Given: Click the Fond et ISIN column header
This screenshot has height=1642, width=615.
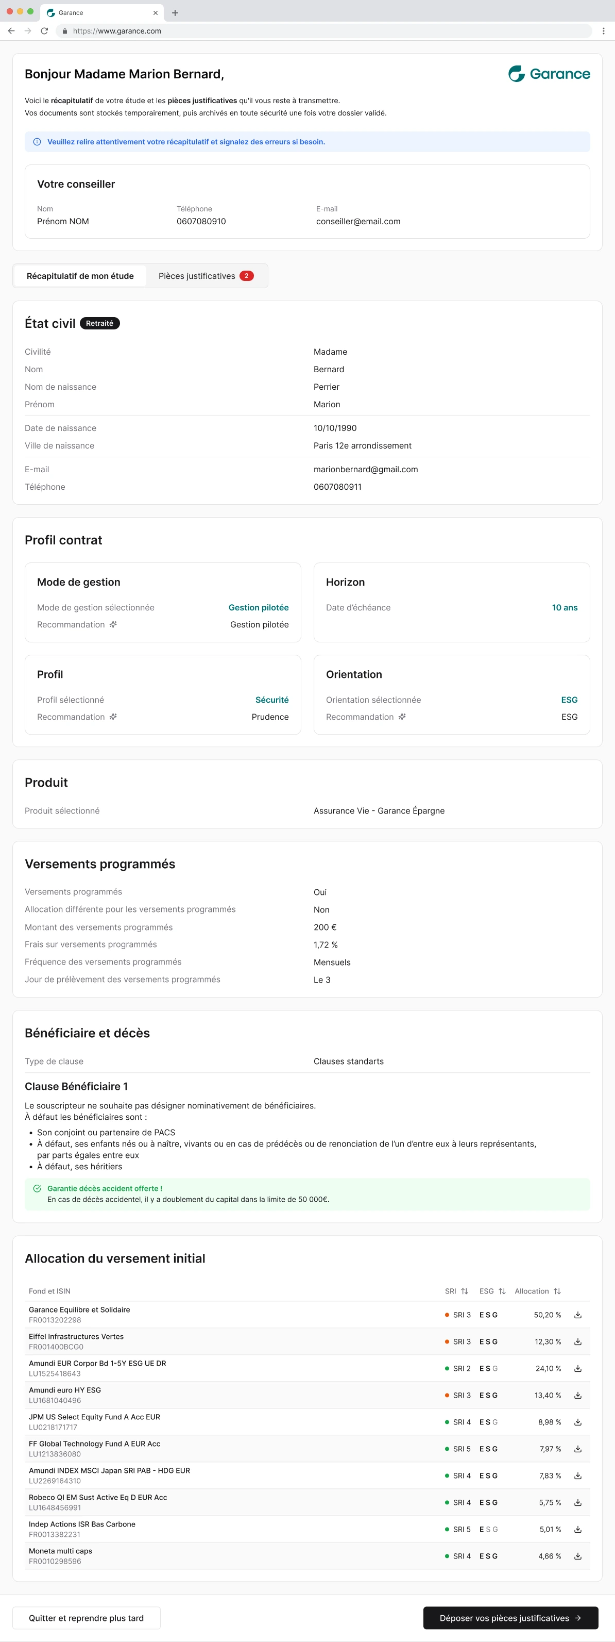Looking at the screenshot, I should 49,1291.
